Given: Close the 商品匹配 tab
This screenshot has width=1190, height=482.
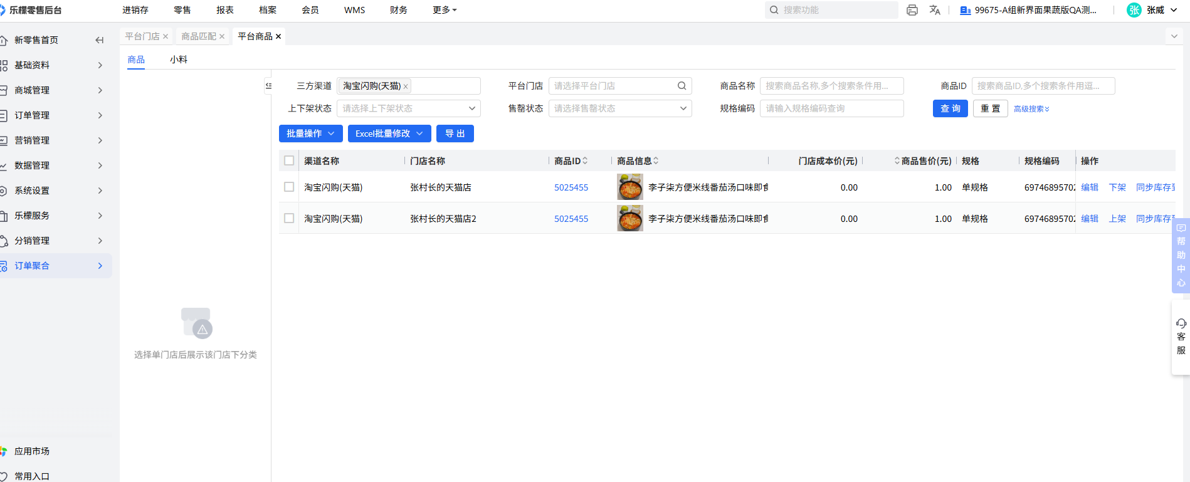Looking at the screenshot, I should point(222,36).
